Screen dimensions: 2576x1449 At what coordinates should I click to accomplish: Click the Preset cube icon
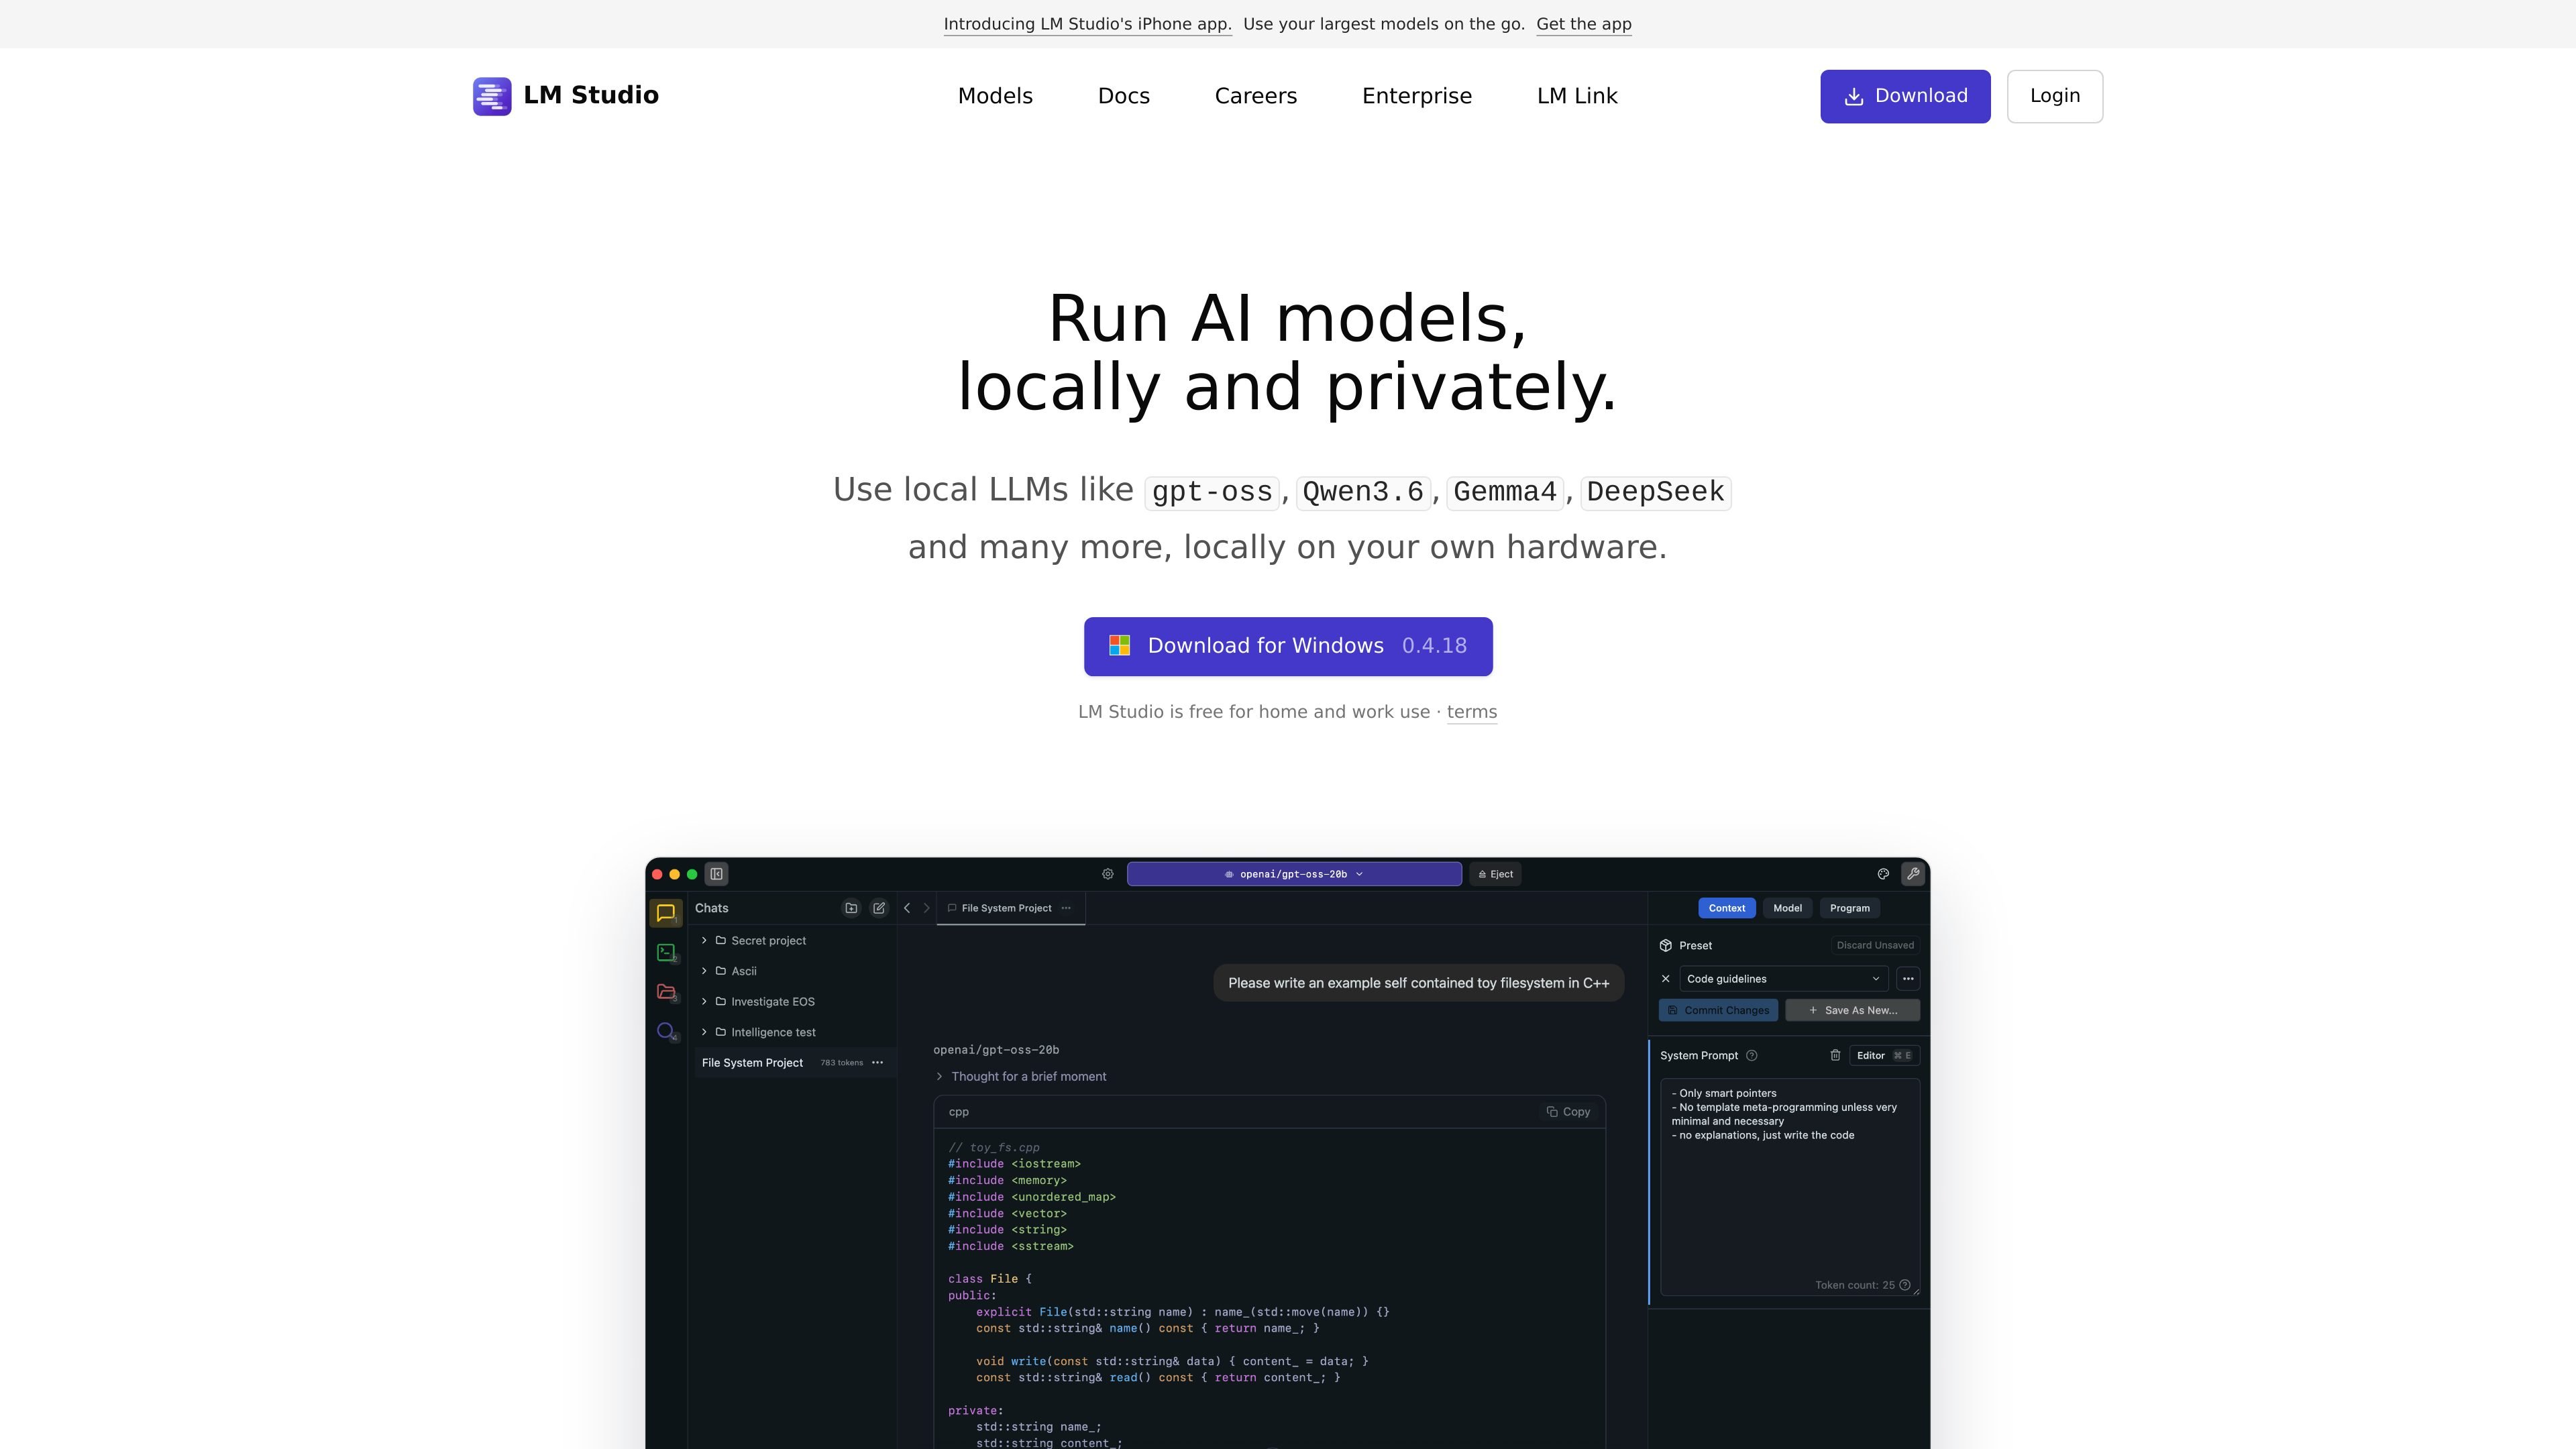pyautogui.click(x=1666, y=945)
